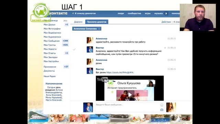220x124 pixels.
Task: Click the camera attach icon in message box
Action: tap(162, 110)
